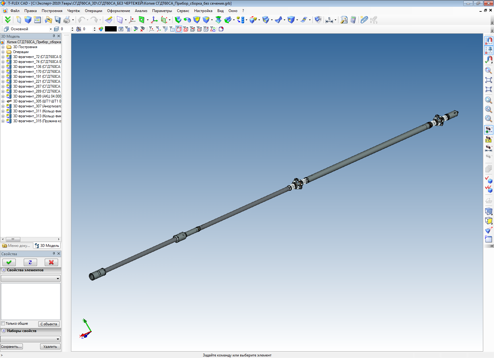Click the black color swatch
Viewport: 494px width, 358px height.
(111, 29)
